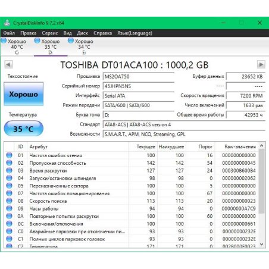Click the Текущее column header
Viewport: 269px width, 269px height.
143,146
